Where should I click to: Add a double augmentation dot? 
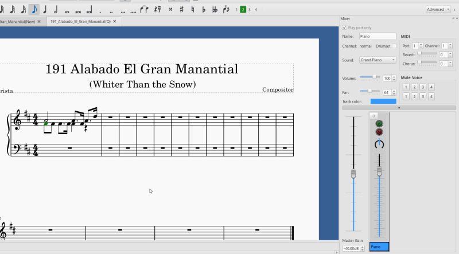coord(111,11)
